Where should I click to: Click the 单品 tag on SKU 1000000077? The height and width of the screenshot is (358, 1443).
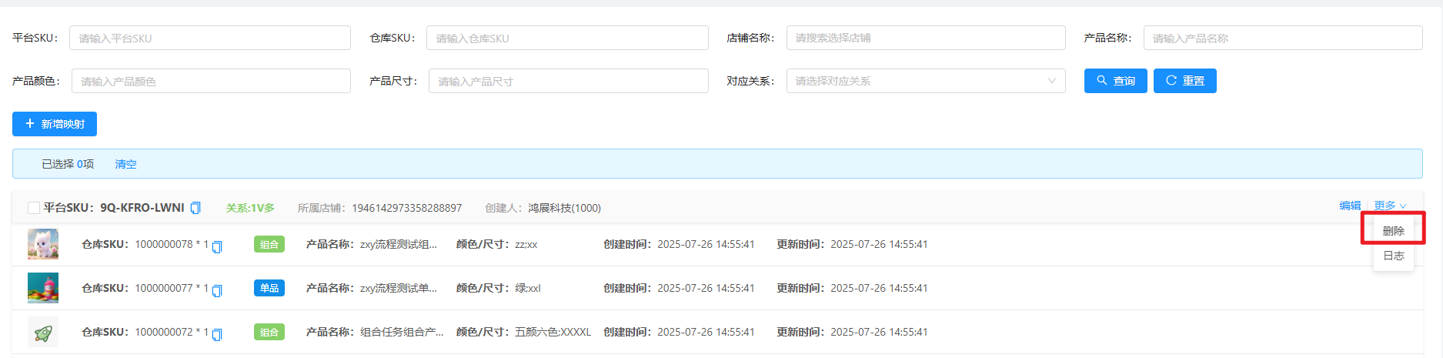[x=269, y=289]
